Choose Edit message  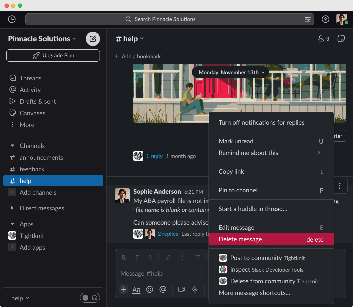(271, 228)
